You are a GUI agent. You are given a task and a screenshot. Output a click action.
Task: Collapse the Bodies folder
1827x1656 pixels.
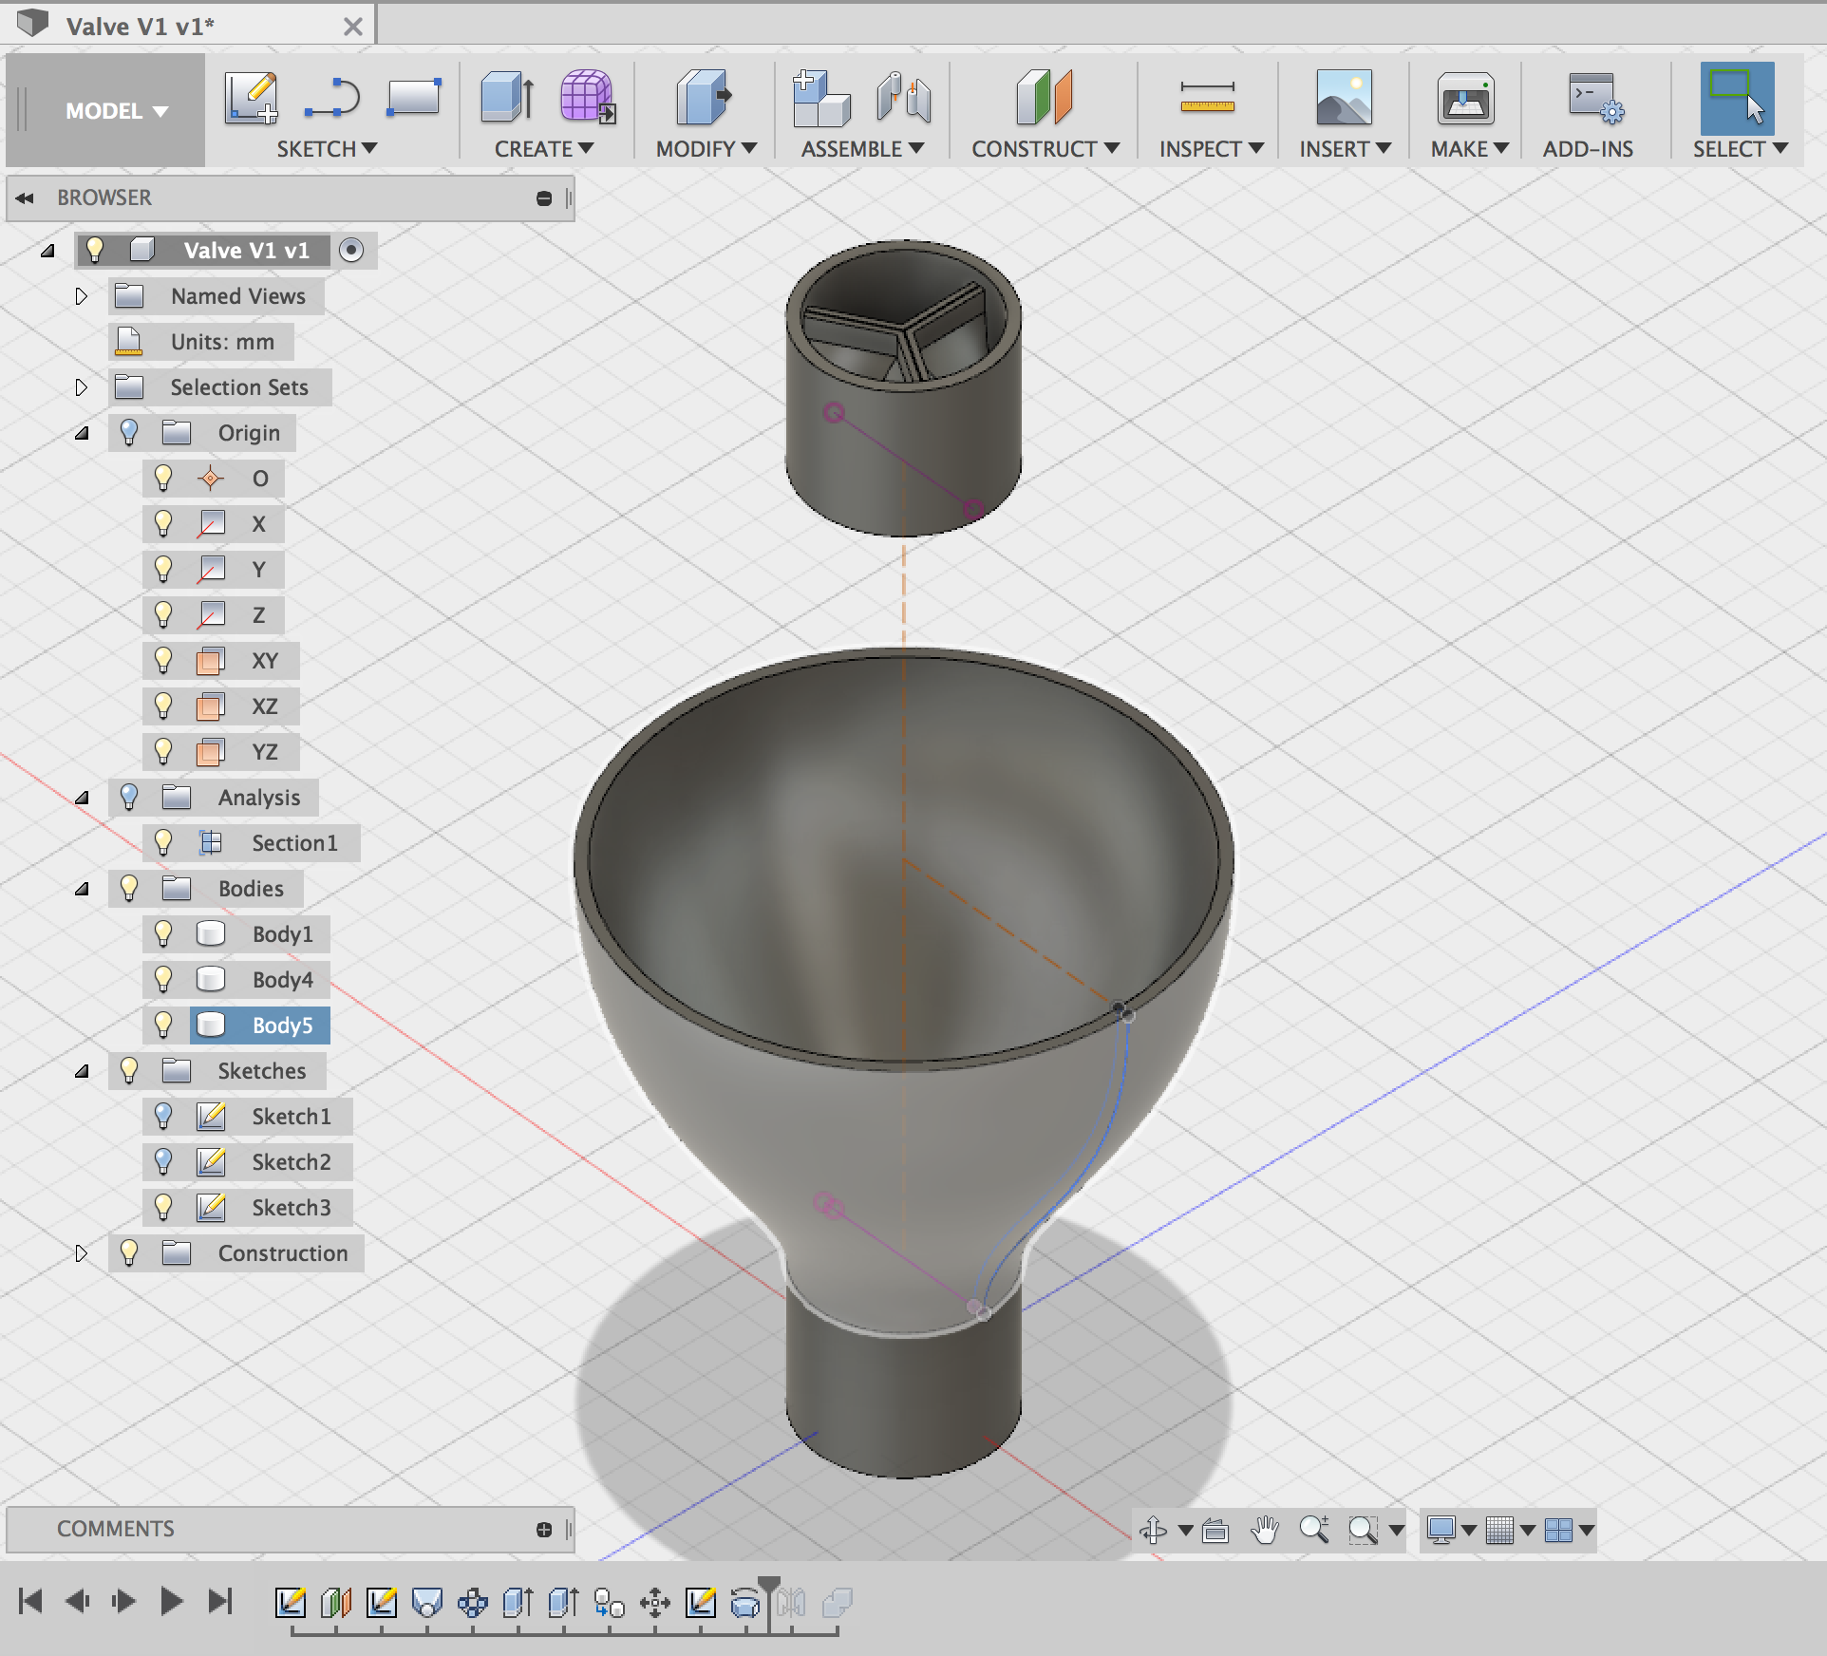82,889
